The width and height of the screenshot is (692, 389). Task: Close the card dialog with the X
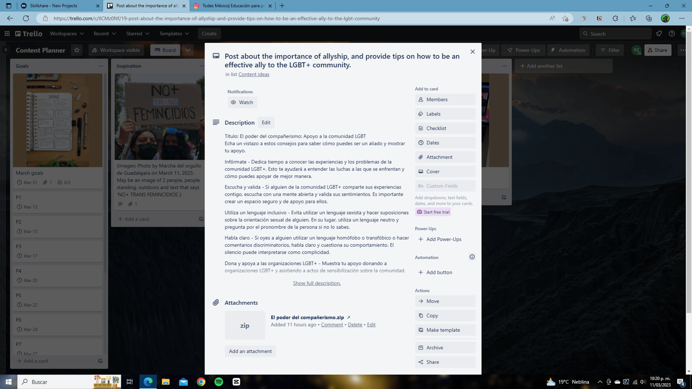pos(472,52)
